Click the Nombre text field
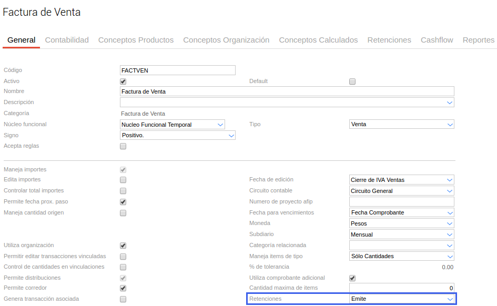497x306 pixels. [x=287, y=91]
